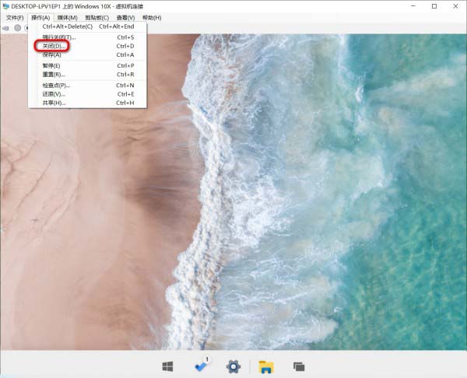Minimize the virtual machine connection window
This screenshot has width=467, height=378.
(413, 6)
